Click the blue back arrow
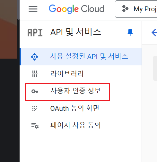 coord(154,33)
